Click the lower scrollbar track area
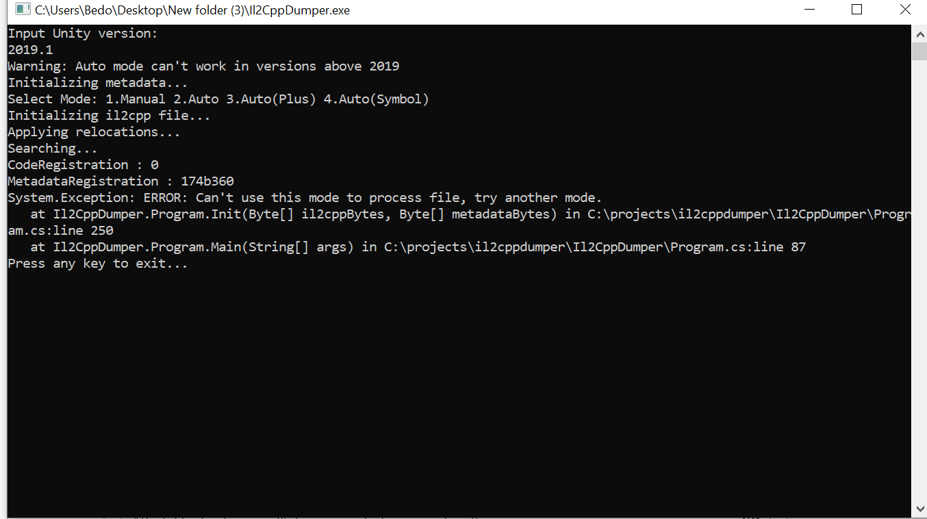 tap(920, 342)
